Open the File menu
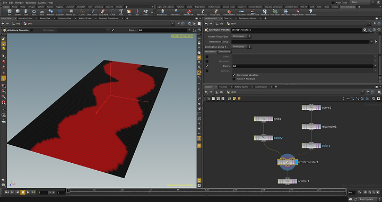 tap(5, 3)
